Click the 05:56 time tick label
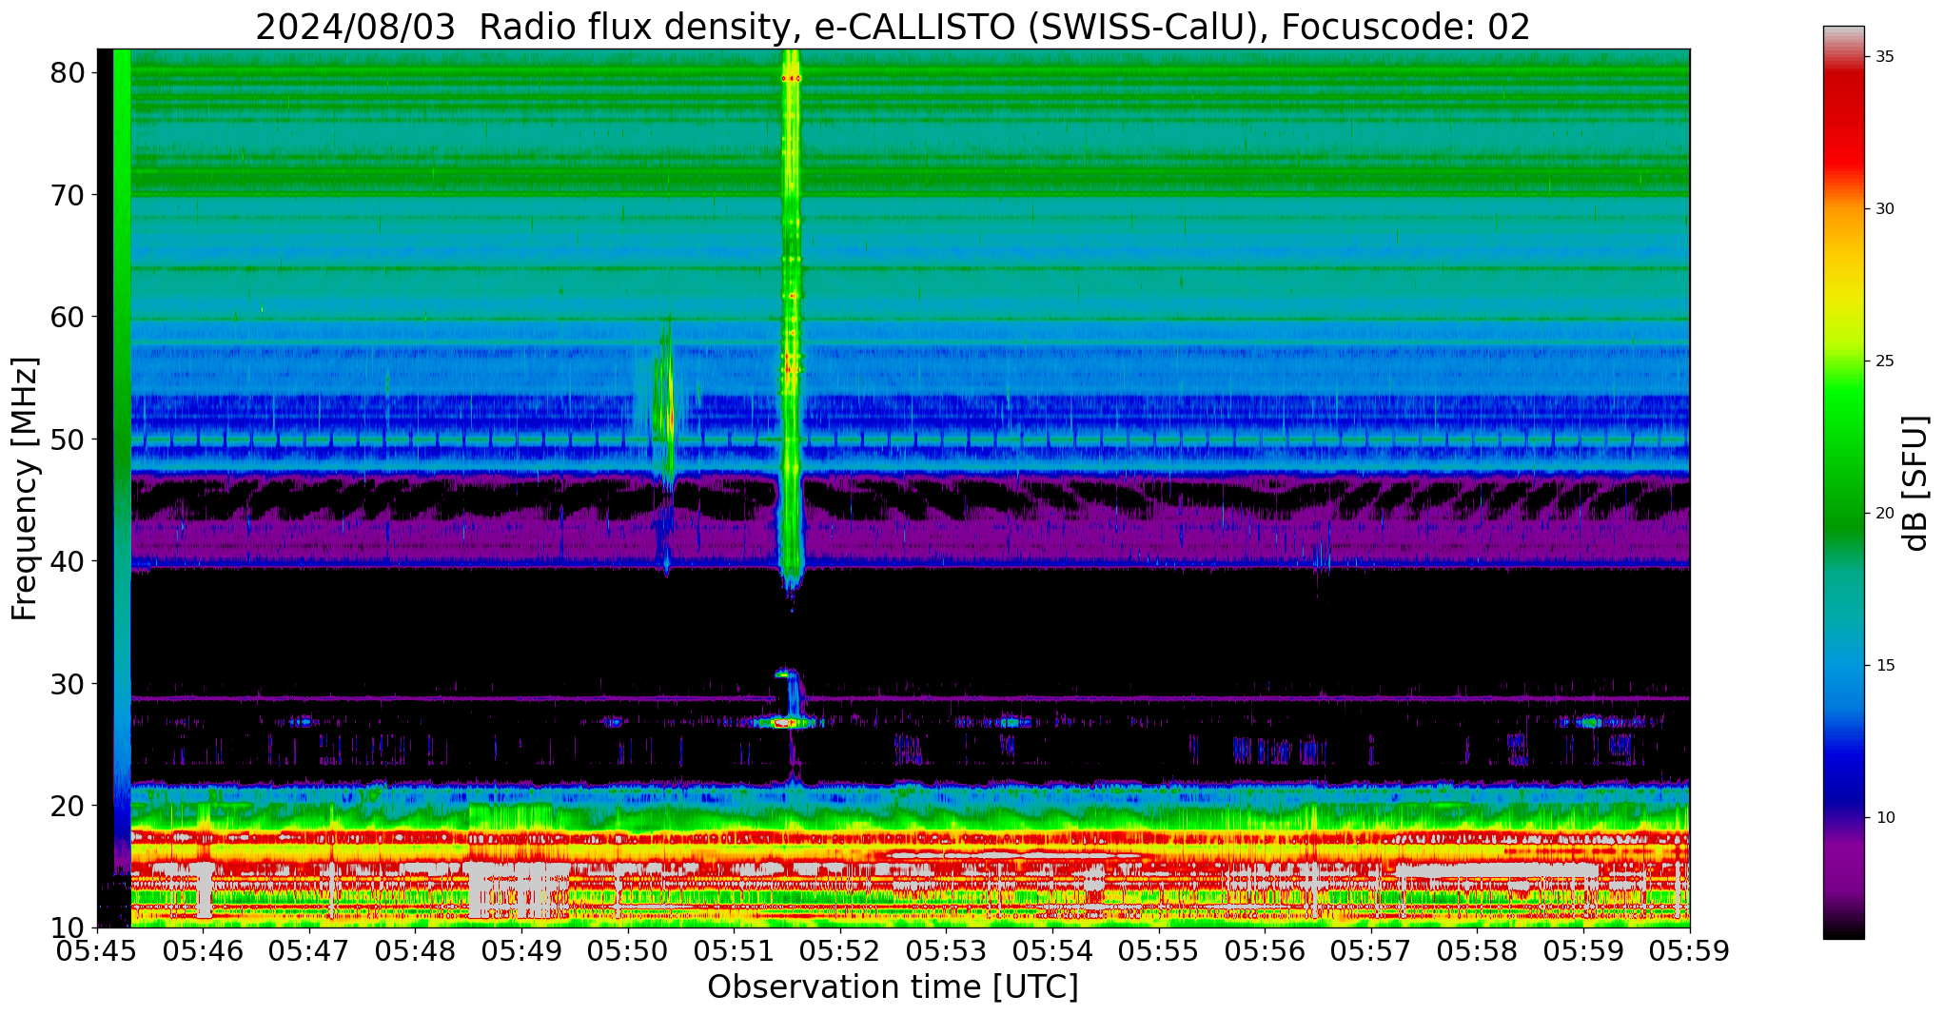Viewport: 1944px width, 1015px height. [1265, 951]
